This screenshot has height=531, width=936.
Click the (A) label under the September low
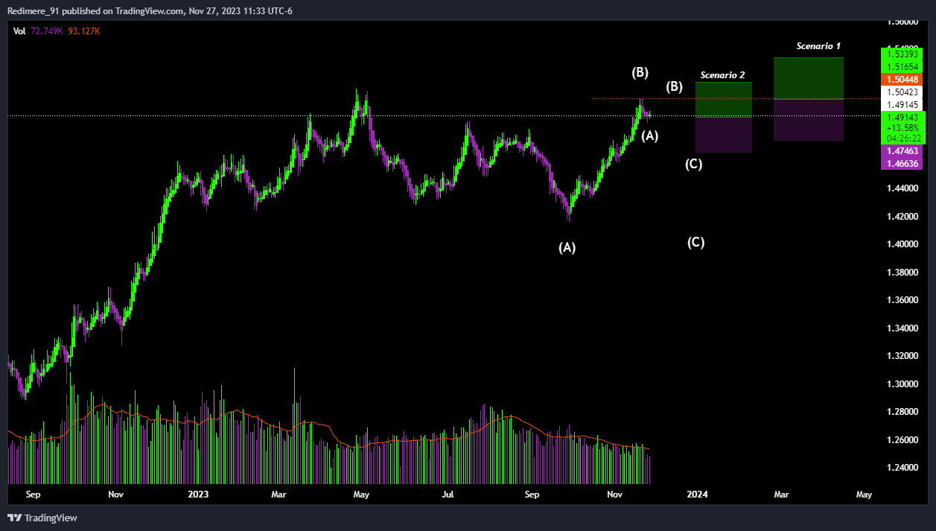pyautogui.click(x=567, y=247)
